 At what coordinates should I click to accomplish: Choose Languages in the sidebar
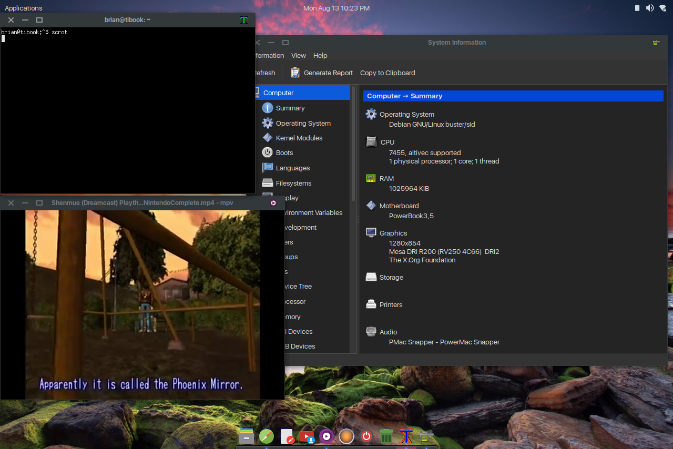coord(292,168)
